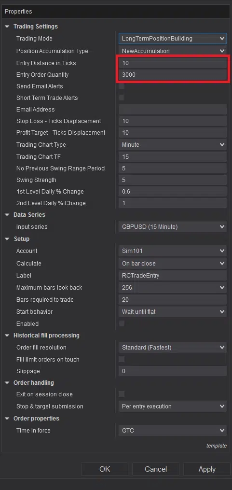Click the Cancel button
This screenshot has width=232, height=490.
coord(156,469)
